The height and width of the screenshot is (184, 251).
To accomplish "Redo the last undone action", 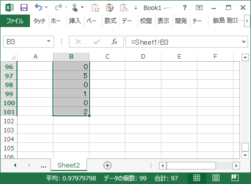I will tap(58, 8).
